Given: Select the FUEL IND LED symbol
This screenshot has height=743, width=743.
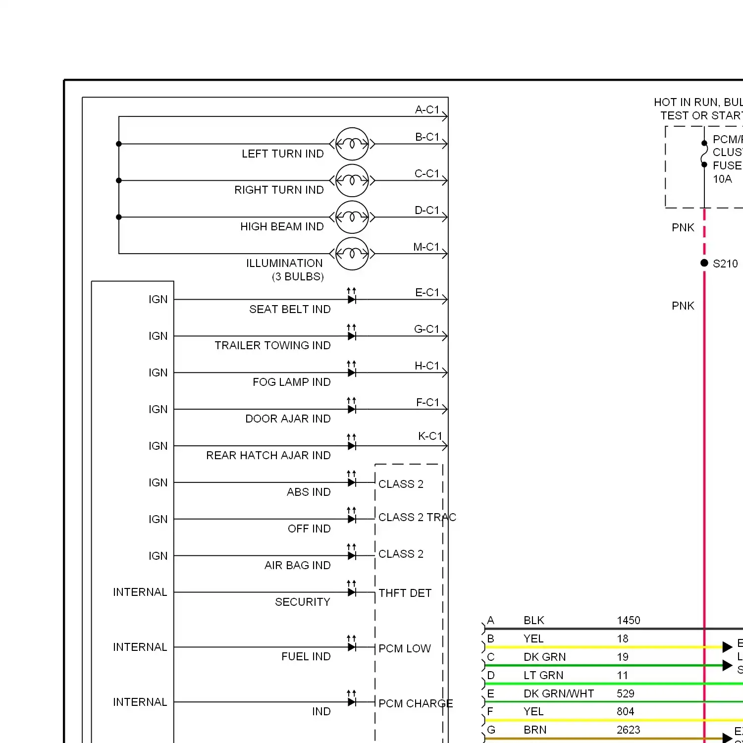Looking at the screenshot, I should [352, 644].
